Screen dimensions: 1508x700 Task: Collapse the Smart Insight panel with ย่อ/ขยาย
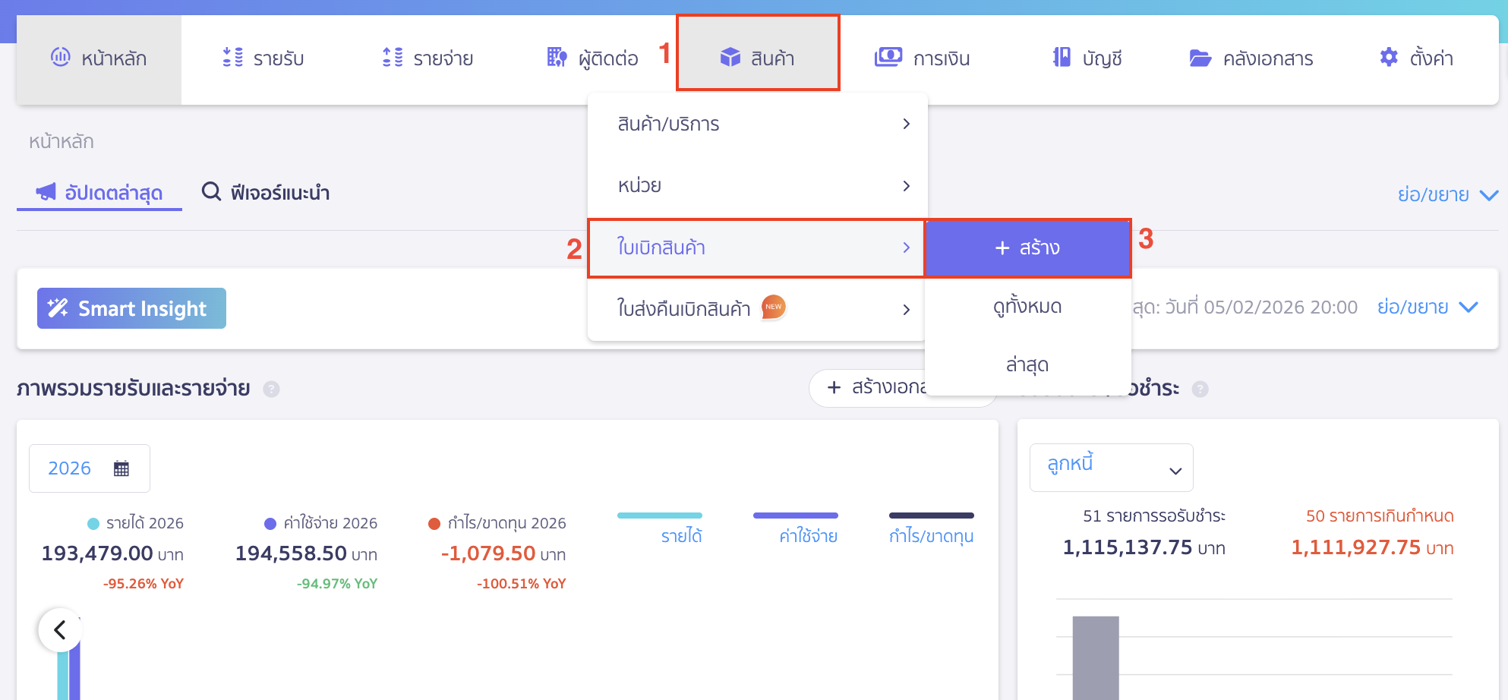coord(1427,307)
